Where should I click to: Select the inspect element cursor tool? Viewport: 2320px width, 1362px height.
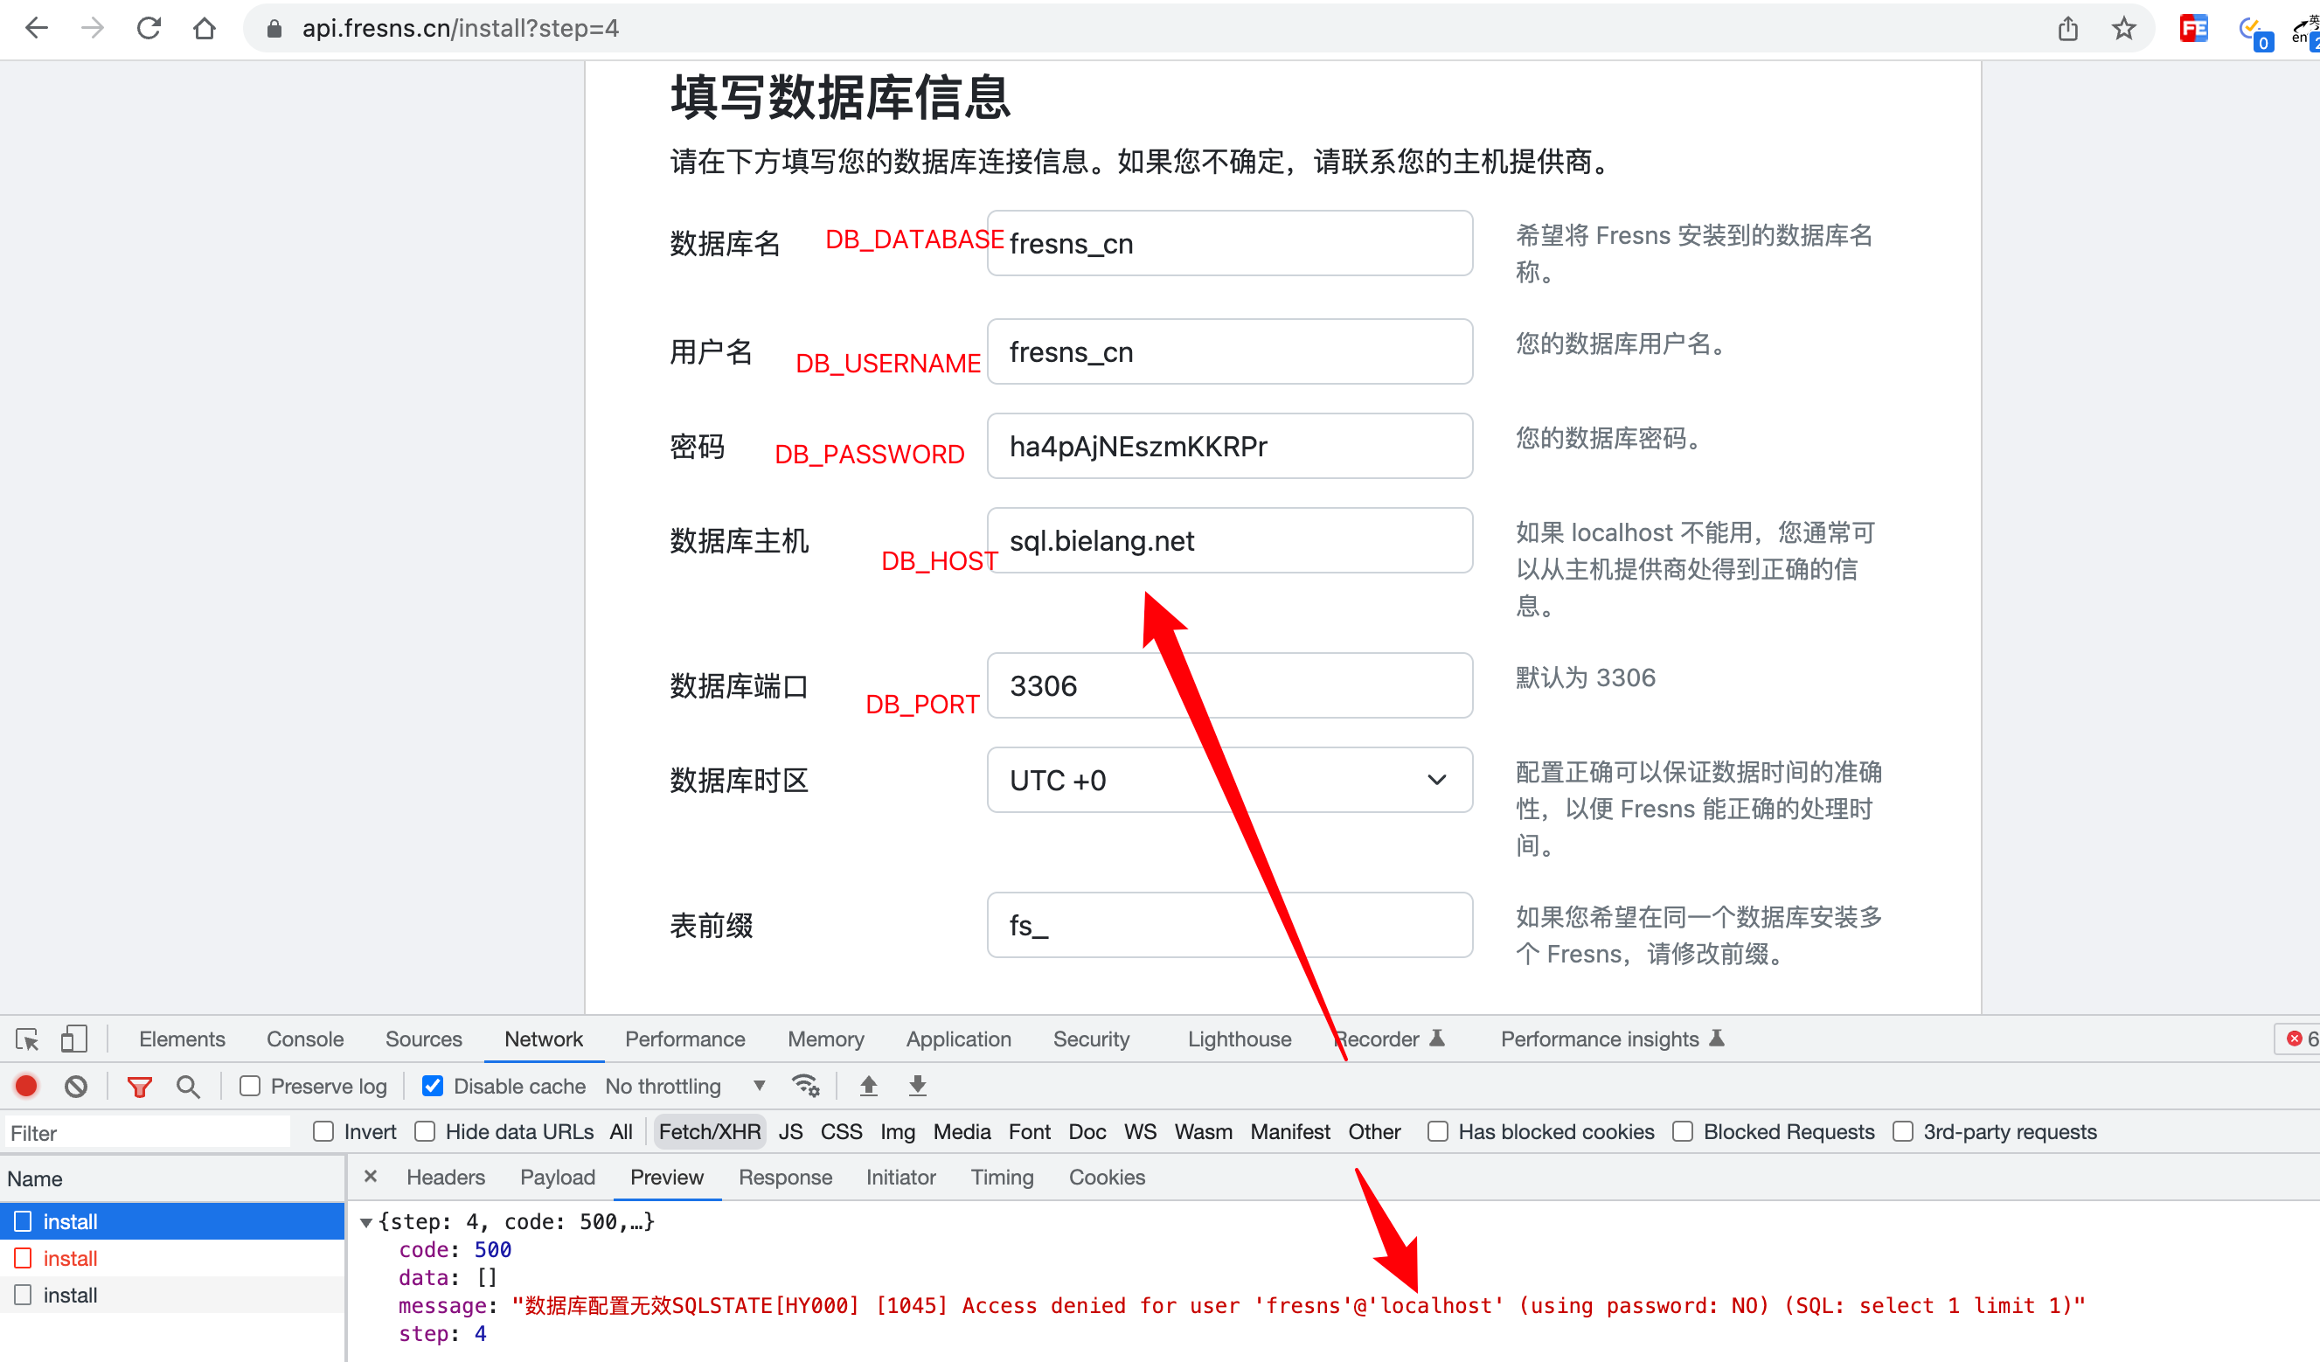(25, 1039)
